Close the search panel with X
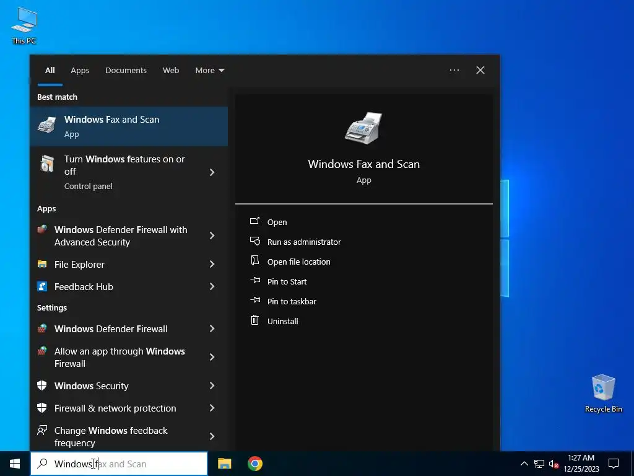 click(x=480, y=70)
